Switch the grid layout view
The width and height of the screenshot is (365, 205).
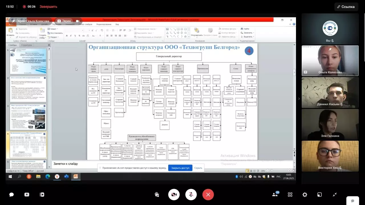point(290,195)
